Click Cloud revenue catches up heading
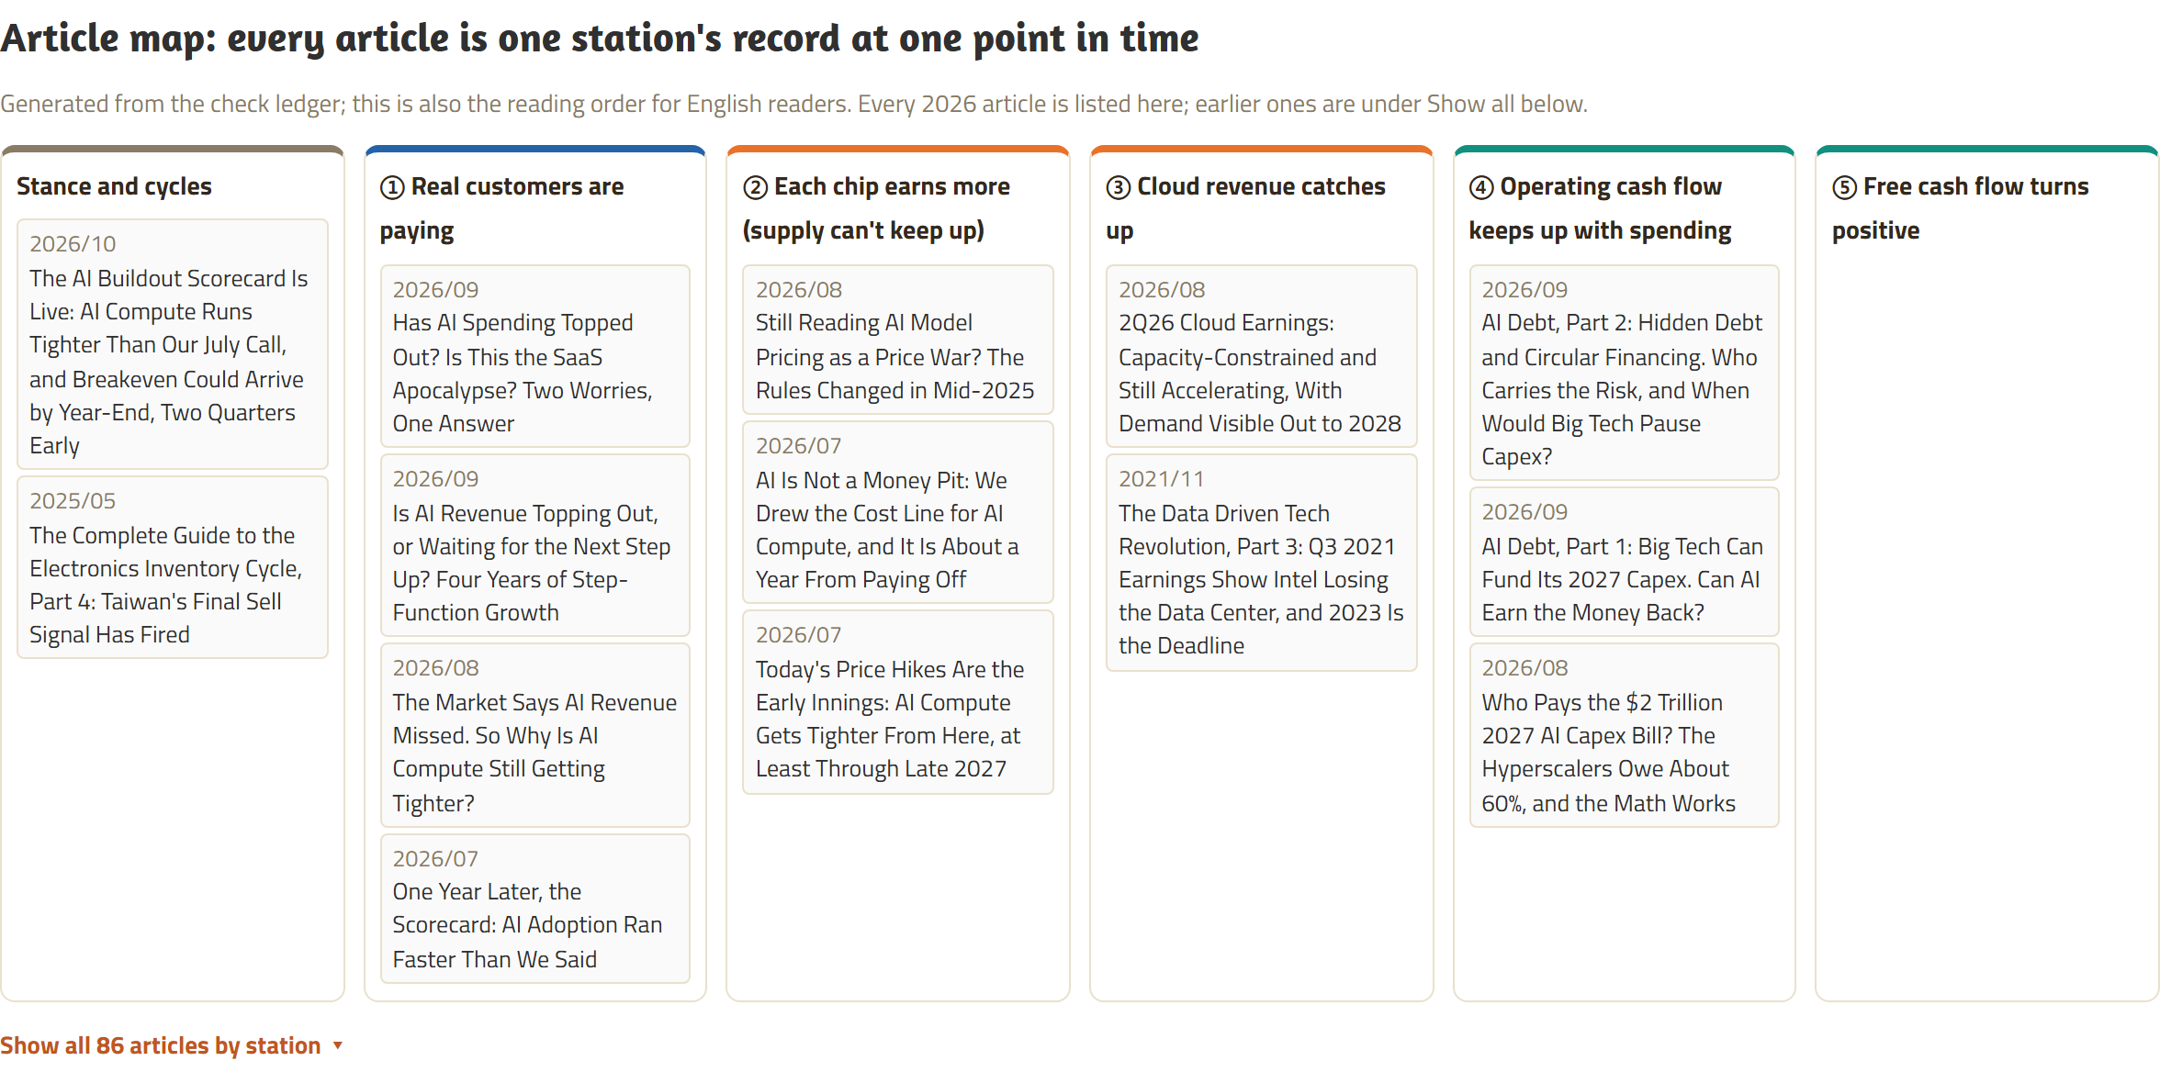 click(x=1246, y=208)
